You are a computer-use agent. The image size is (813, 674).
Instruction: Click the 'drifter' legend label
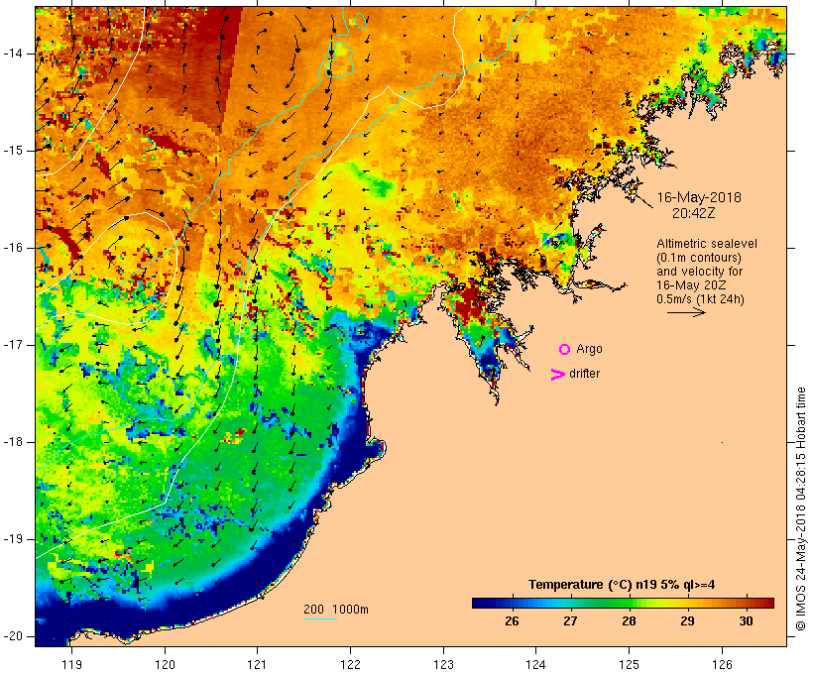click(x=584, y=374)
